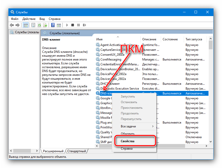This screenshot has width=222, height=168.
Task: Click the services list scroll up arrow
Action: click(x=211, y=39)
